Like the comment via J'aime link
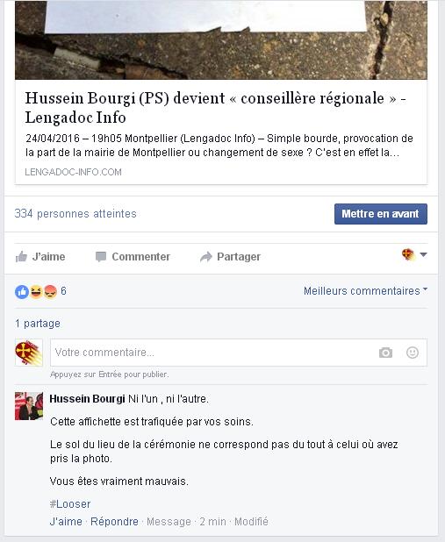 (66, 521)
